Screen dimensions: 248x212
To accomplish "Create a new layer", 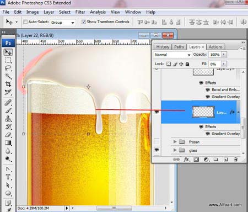I will point(226,160).
